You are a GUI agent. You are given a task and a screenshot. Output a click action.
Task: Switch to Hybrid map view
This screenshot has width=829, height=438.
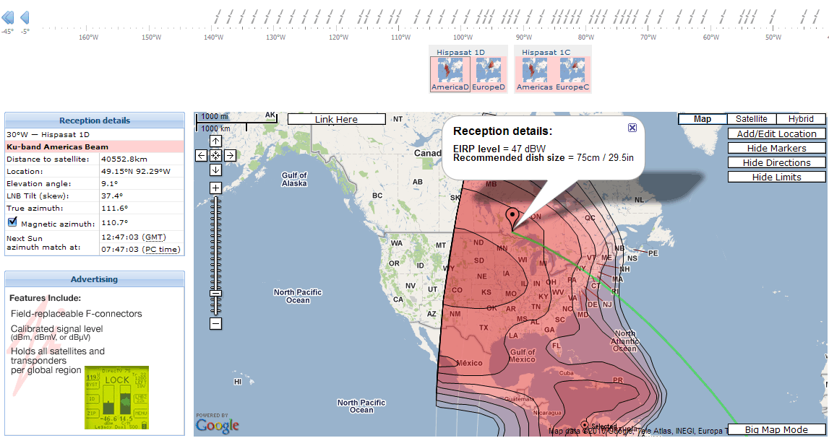pos(801,119)
